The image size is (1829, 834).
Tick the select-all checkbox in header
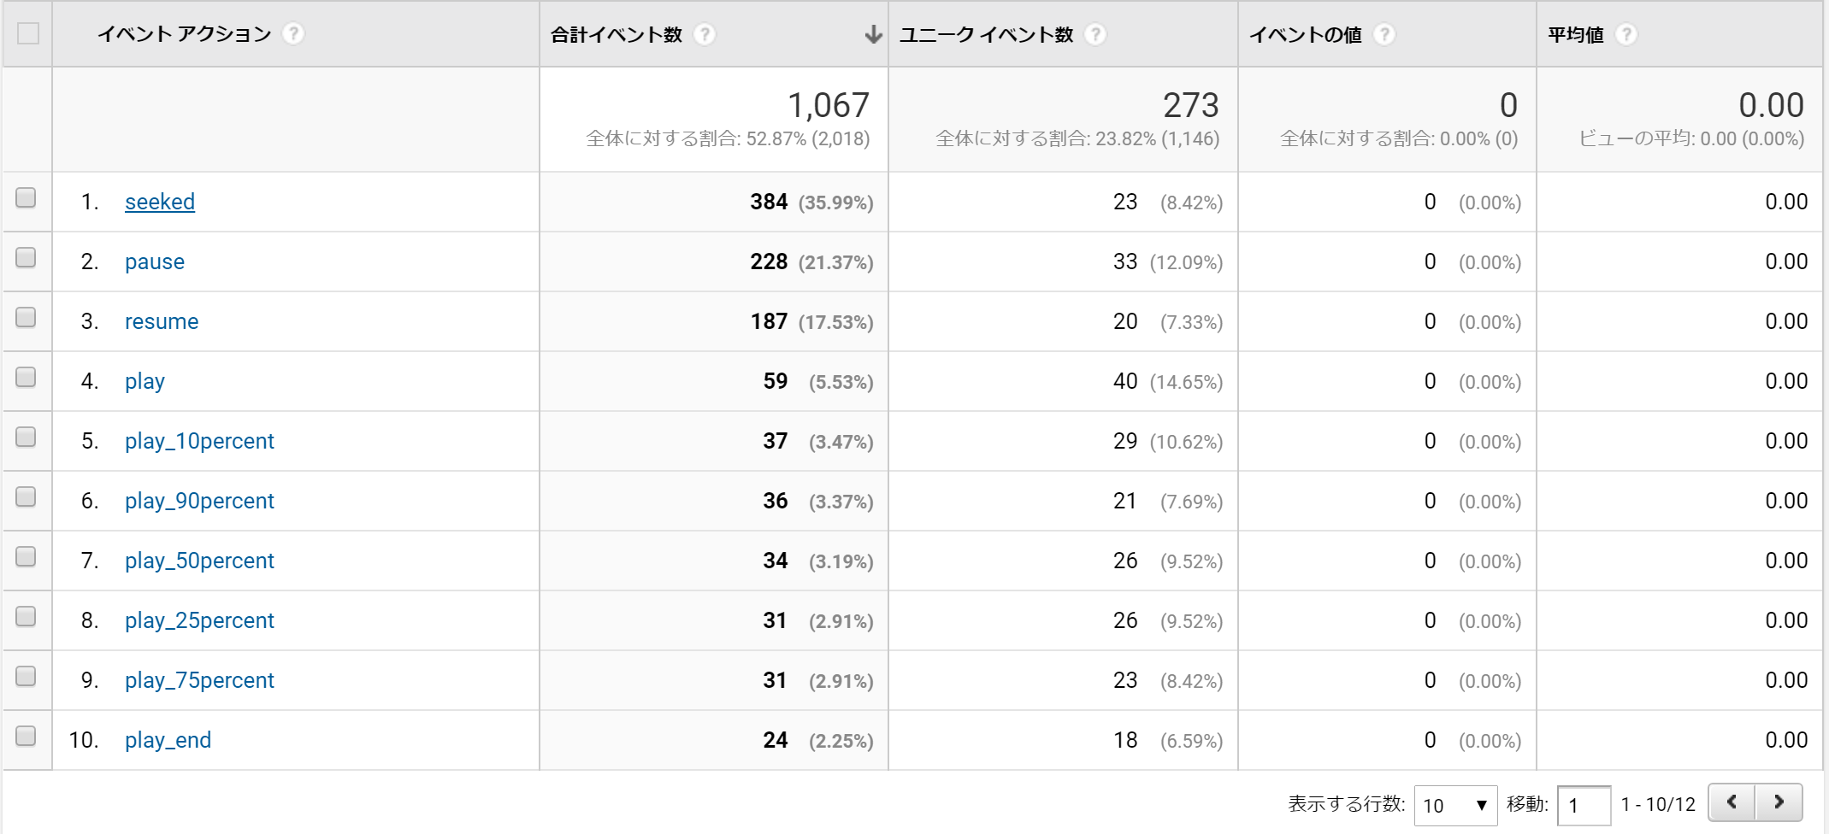tap(28, 33)
